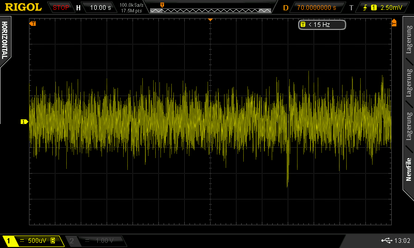Open the middle Lagerung menu tab
The image size is (414, 248).
point(408,83)
